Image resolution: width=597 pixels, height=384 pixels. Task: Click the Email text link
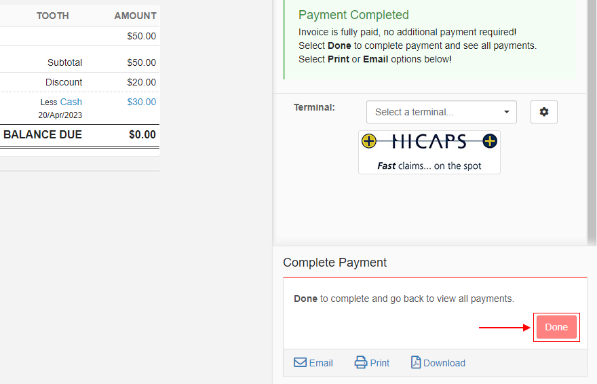321,363
